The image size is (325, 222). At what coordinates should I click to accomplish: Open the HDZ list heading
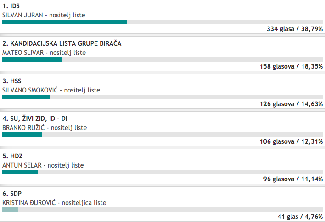(x=12, y=156)
